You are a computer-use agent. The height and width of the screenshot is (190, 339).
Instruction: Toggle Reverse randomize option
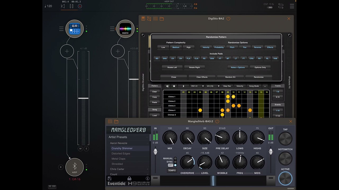257,47
